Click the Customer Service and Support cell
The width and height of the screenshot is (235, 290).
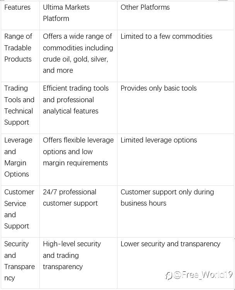20,211
